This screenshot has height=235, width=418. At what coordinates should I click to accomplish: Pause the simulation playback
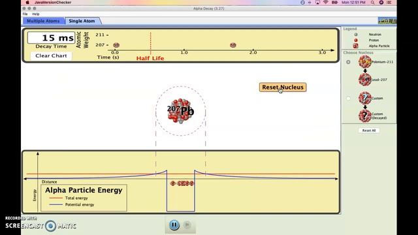point(174,225)
